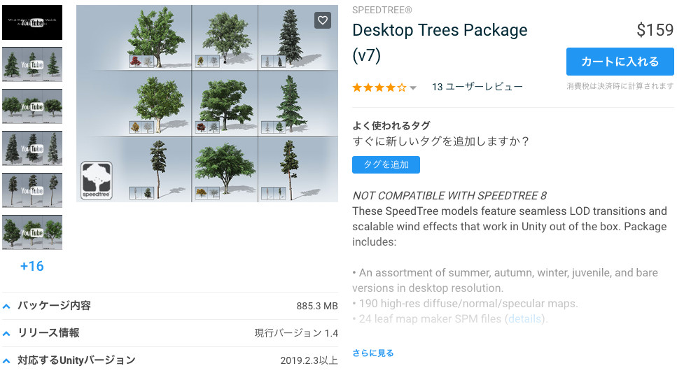Open the first YouTube video thumbnail with black background
This screenshot has height=373, width=677.
(32, 22)
